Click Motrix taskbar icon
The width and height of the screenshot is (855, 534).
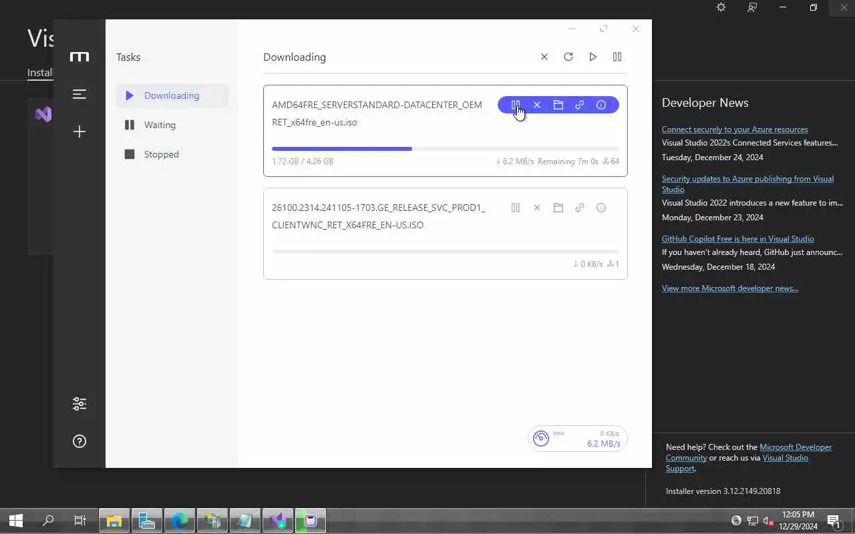pyautogui.click(x=311, y=521)
